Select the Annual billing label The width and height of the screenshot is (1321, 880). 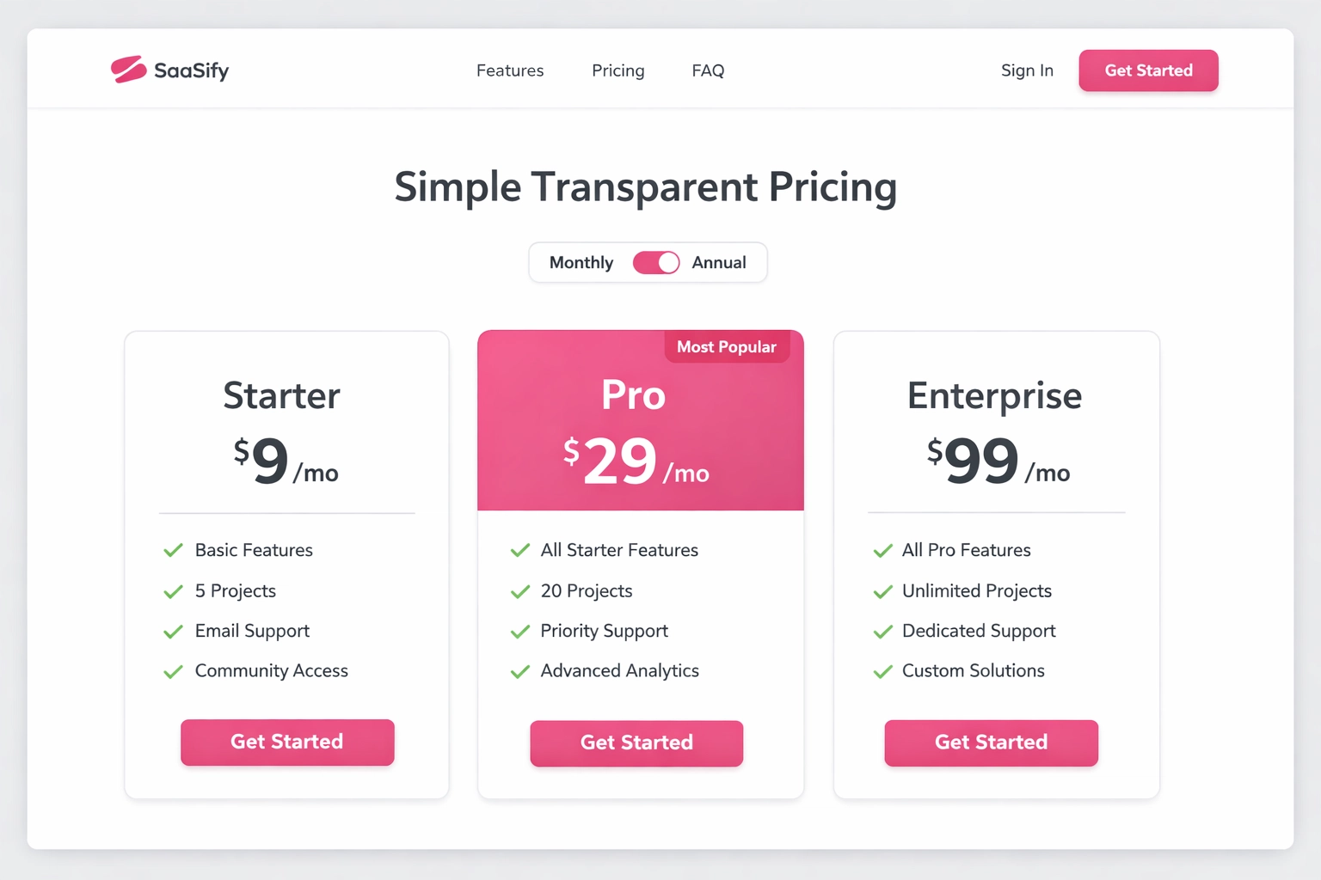pos(719,263)
